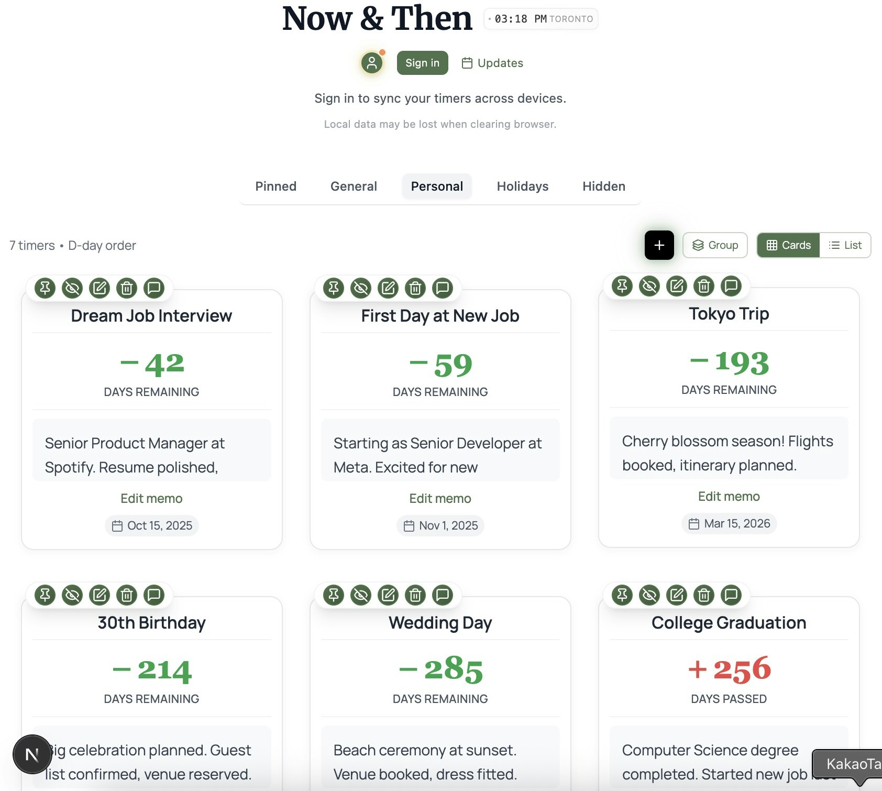882x791 pixels.
Task: Open the Hidden tab
Action: pyautogui.click(x=603, y=186)
